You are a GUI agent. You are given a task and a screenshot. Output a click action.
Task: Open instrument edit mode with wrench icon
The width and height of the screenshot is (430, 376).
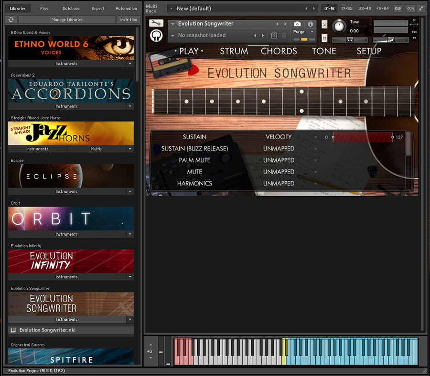tap(156, 23)
